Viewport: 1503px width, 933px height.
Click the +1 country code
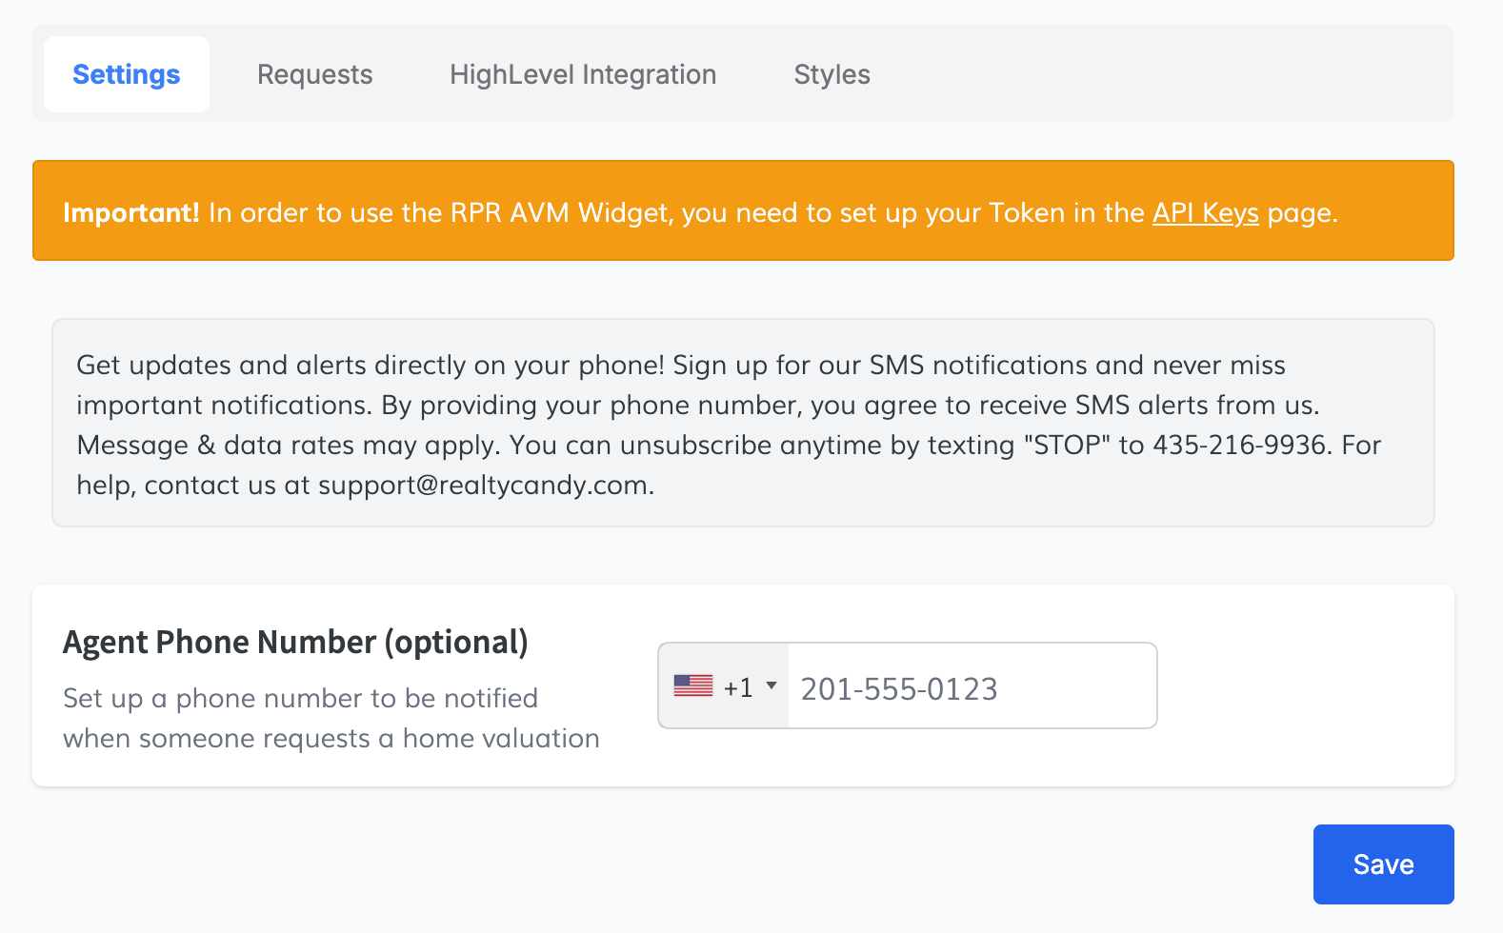pyautogui.click(x=738, y=687)
